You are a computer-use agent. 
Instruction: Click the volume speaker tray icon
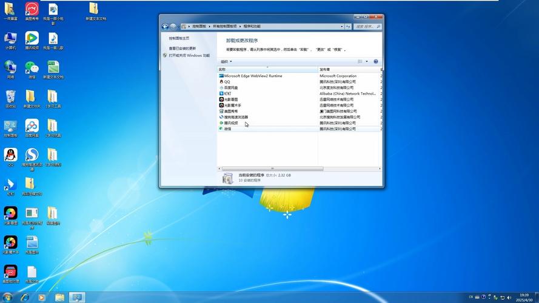[509, 298]
